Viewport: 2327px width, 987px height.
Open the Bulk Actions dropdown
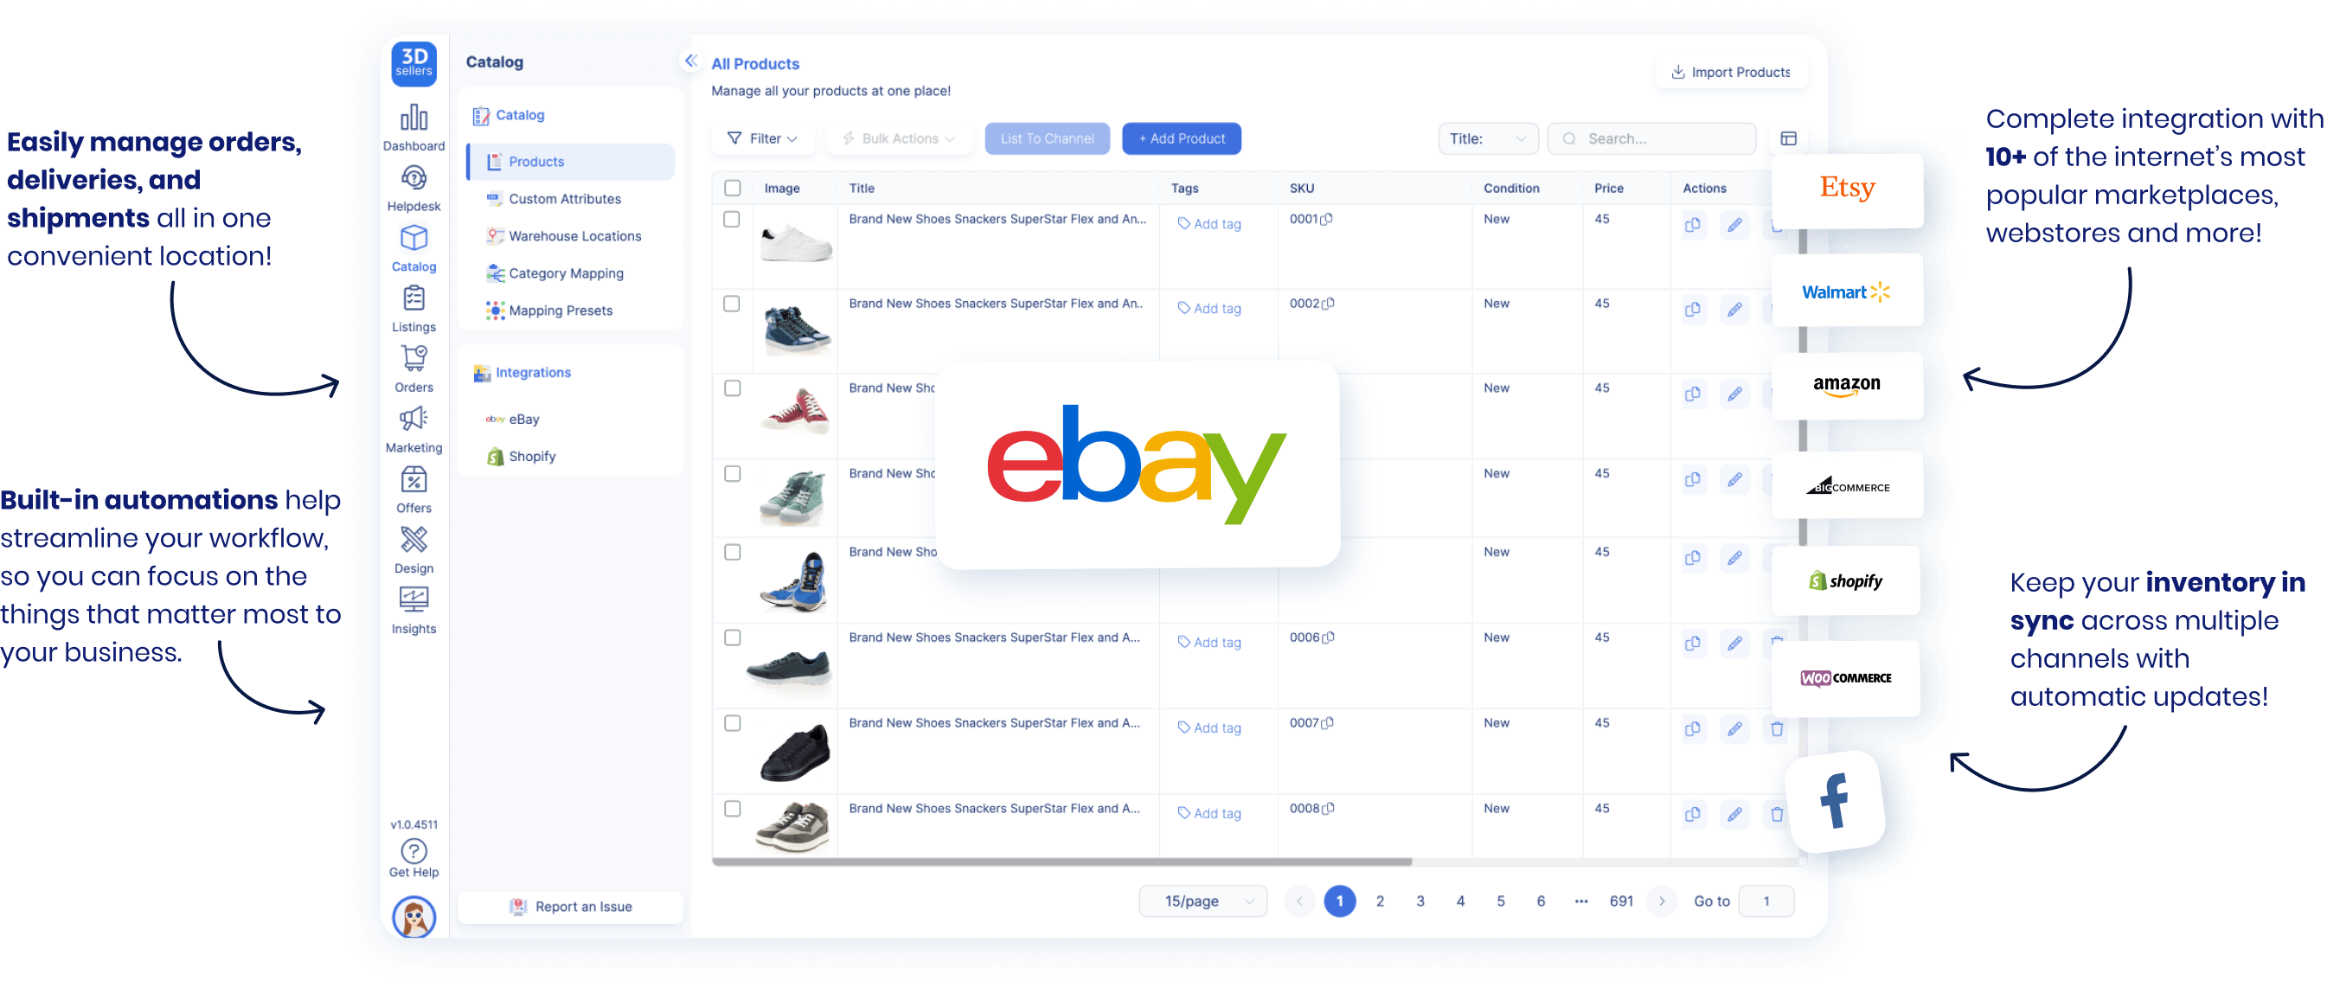pyautogui.click(x=899, y=138)
